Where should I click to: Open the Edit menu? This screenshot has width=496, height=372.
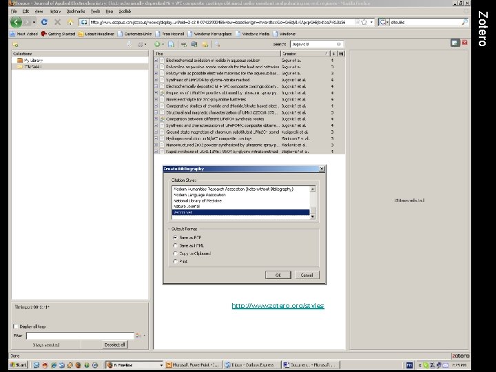(25, 12)
